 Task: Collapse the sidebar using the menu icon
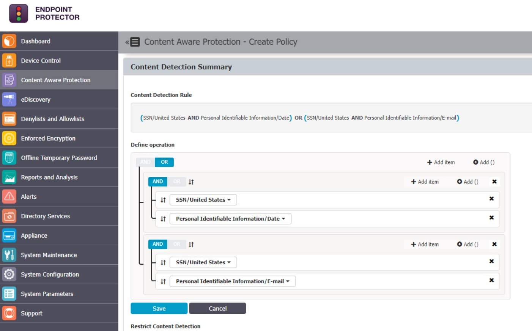click(x=133, y=42)
